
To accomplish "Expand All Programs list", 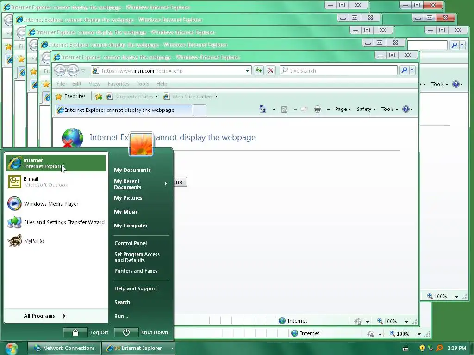I will coord(45,316).
